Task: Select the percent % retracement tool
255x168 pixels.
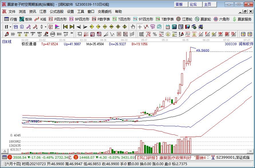Action: pos(155,34)
